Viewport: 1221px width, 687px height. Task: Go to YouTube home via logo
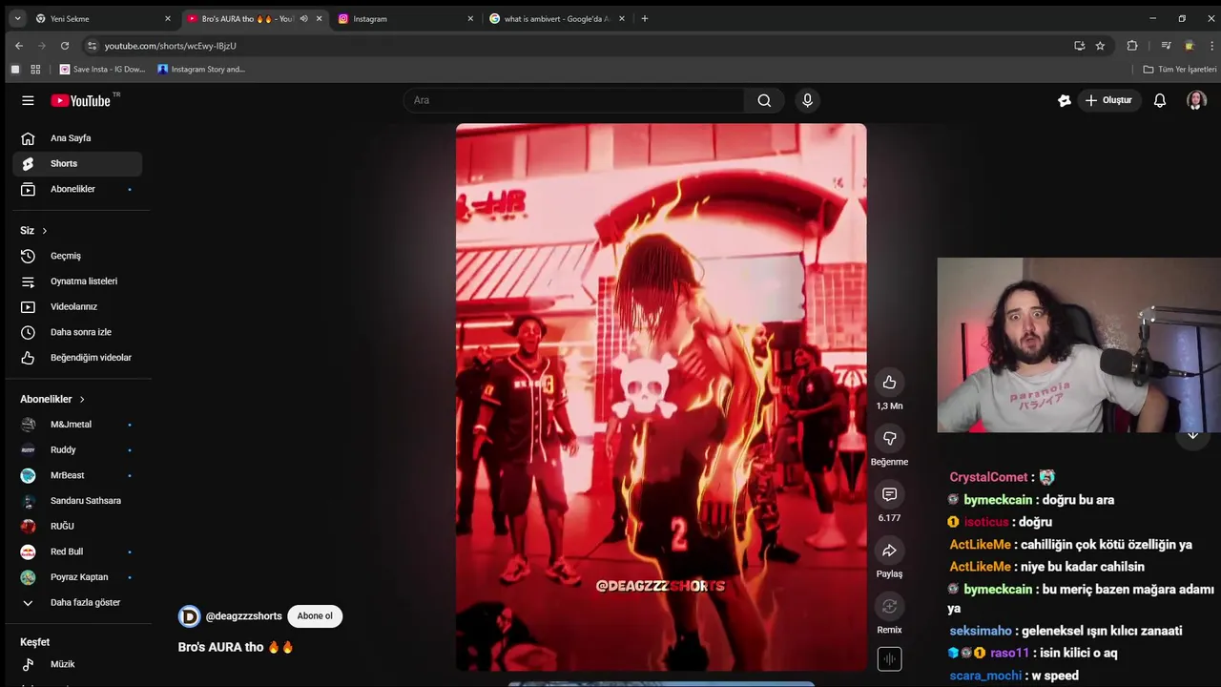pos(81,100)
